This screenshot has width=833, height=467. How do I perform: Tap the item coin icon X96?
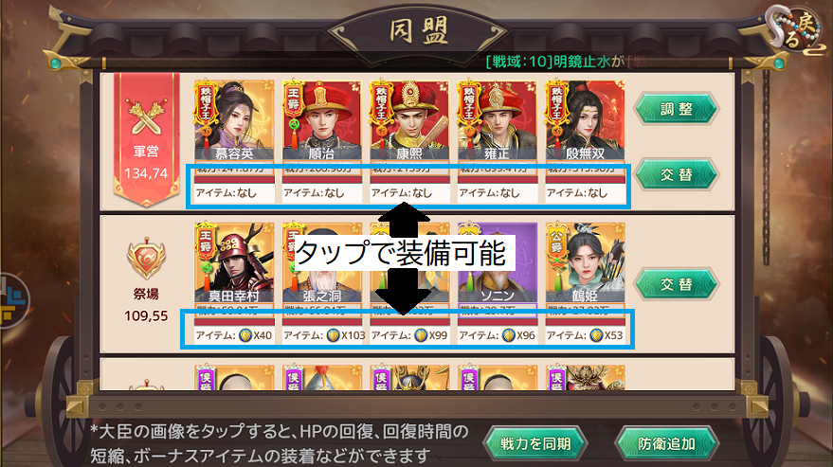508,335
